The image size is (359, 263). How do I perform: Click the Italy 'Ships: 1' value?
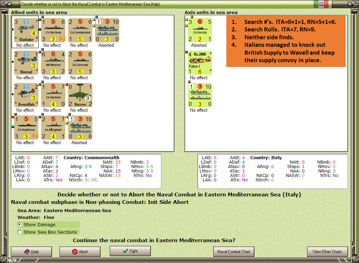pos(296,166)
